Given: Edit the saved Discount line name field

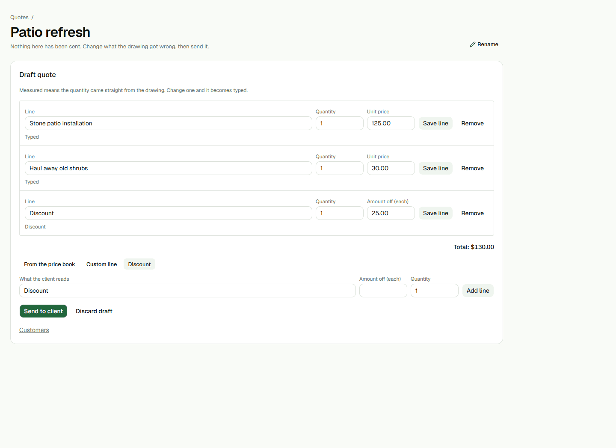Looking at the screenshot, I should (169, 213).
